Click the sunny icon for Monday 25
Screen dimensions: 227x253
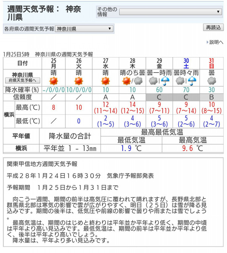point(54,81)
